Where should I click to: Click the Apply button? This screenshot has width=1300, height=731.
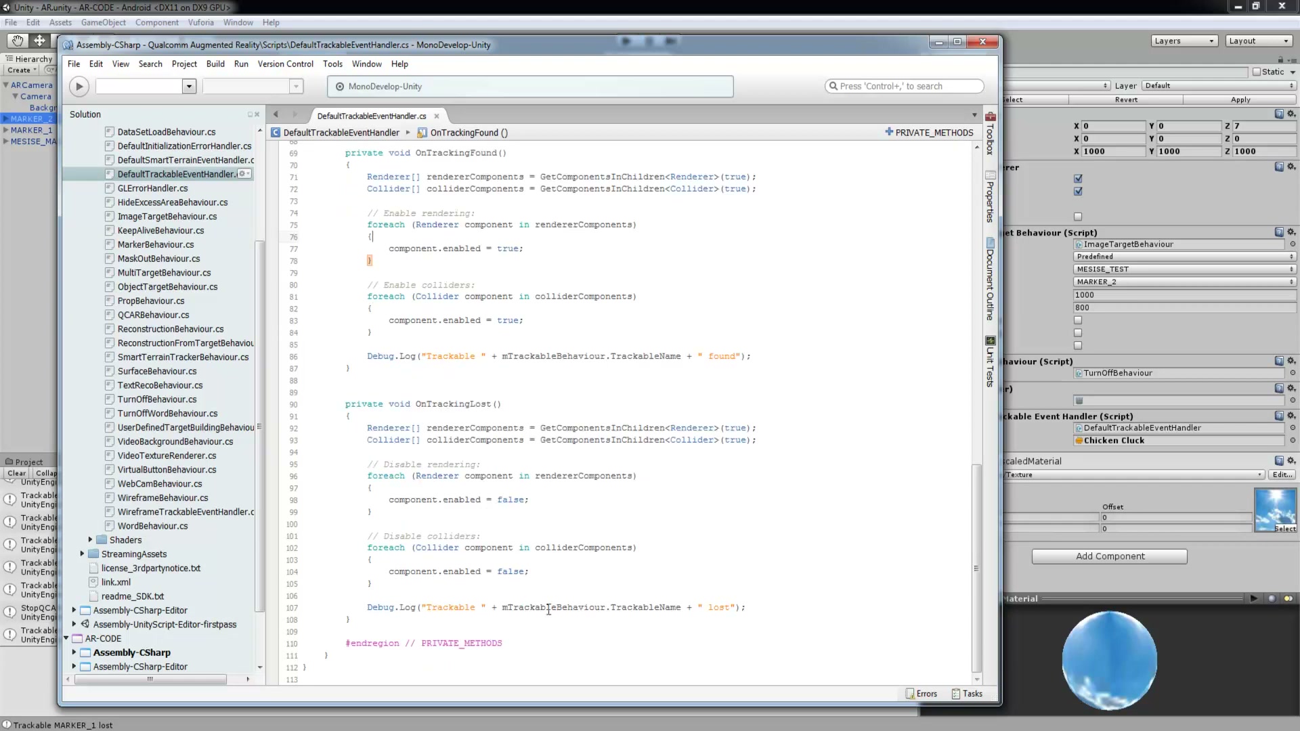tap(1240, 99)
